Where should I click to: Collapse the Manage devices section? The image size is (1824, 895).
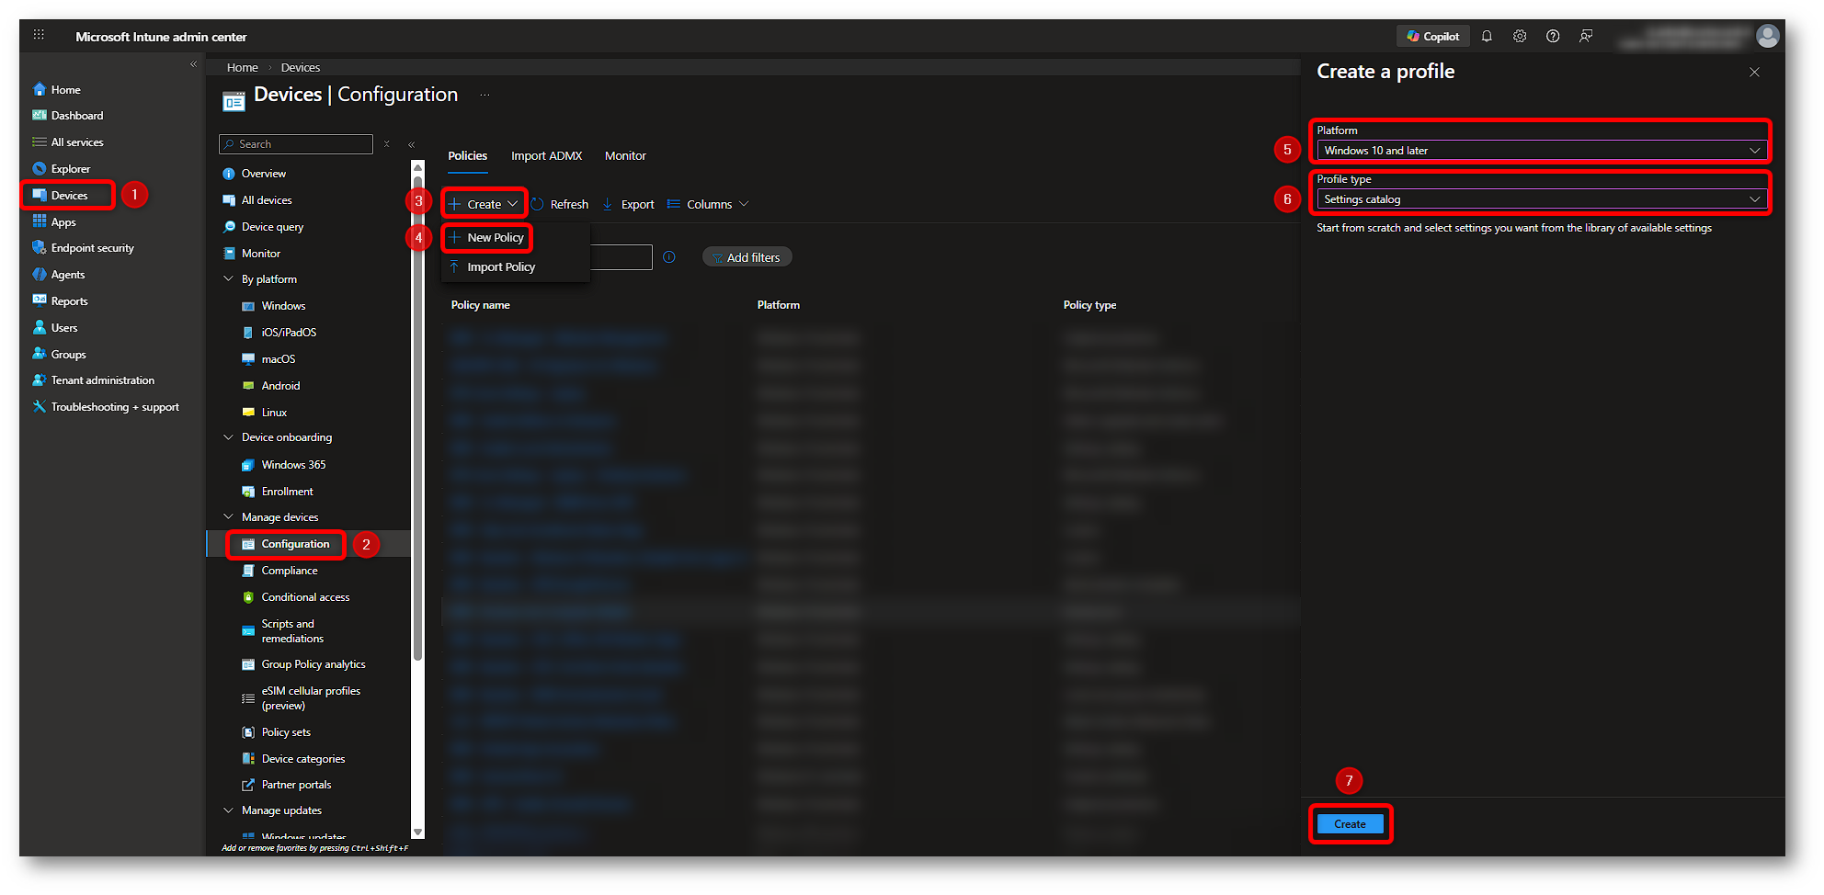[229, 517]
